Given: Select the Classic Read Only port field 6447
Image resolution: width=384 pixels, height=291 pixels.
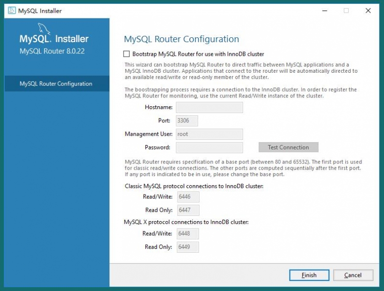Looking at the screenshot, I should pyautogui.click(x=188, y=210).
